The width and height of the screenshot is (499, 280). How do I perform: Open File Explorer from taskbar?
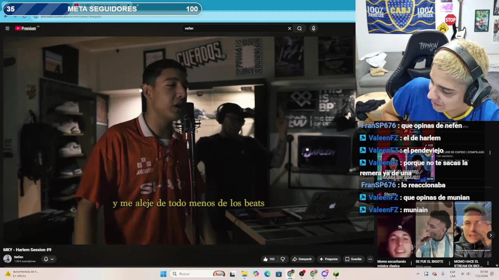point(244,274)
